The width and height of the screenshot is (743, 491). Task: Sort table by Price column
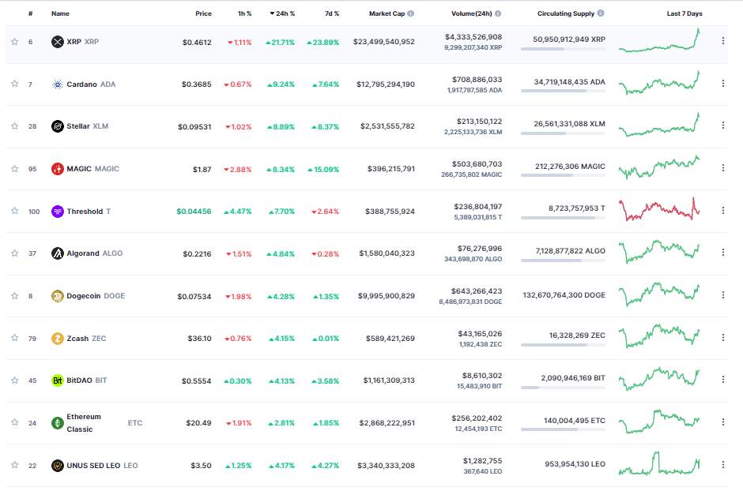[203, 13]
